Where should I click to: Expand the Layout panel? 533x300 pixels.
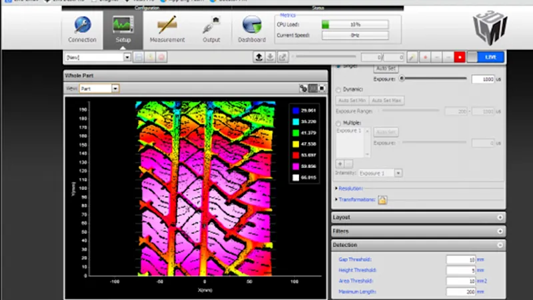500,217
